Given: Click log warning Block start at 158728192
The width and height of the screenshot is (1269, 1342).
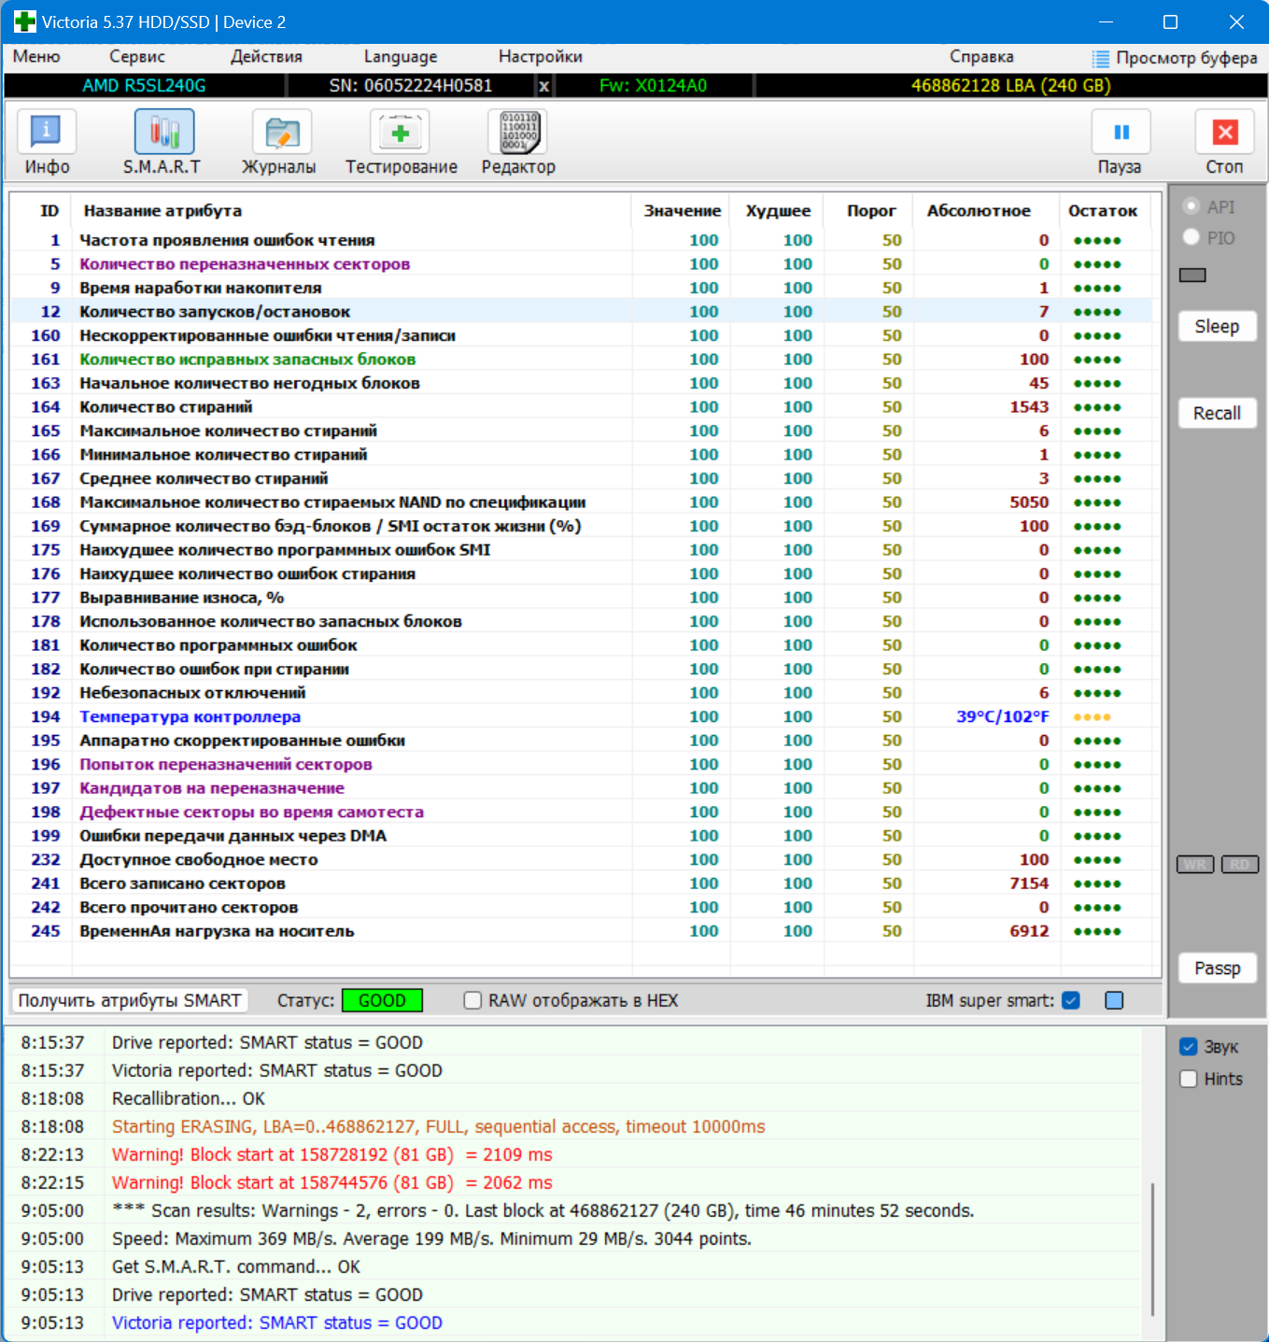Looking at the screenshot, I should (331, 1154).
